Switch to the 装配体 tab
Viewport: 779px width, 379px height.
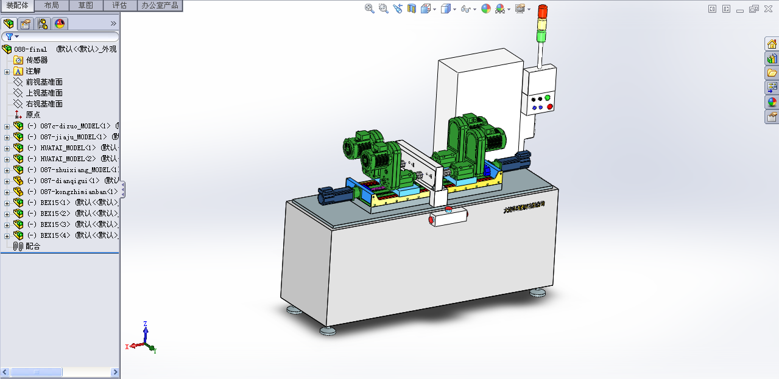pos(18,5)
